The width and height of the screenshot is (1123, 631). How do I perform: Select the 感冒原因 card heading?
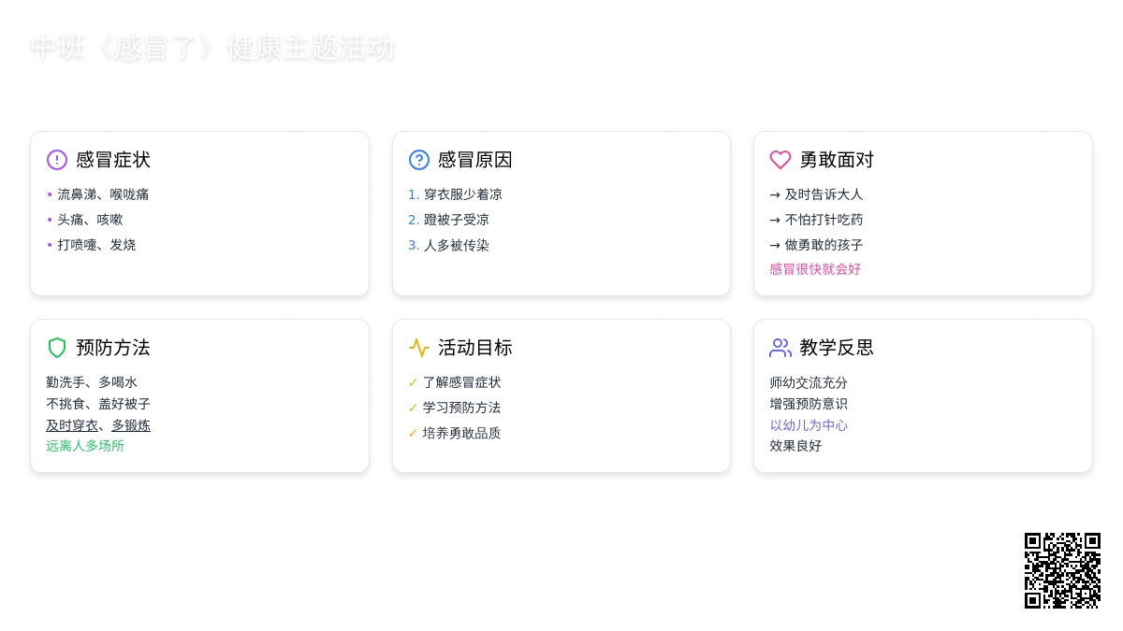475,160
